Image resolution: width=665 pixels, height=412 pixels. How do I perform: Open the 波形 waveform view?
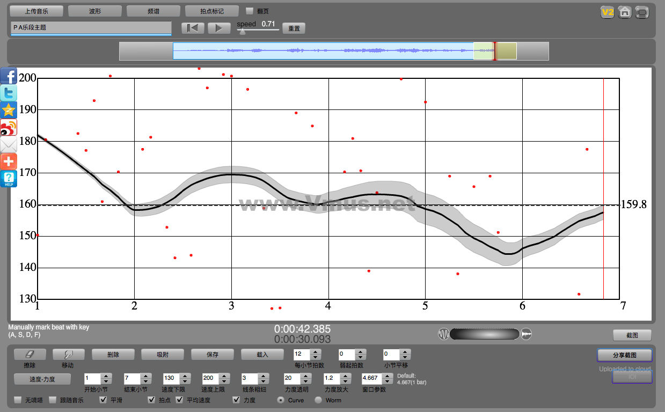tap(95, 11)
